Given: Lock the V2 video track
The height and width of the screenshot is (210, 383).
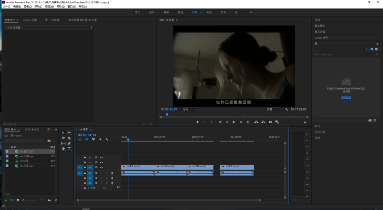Looking at the screenshot, I should (x=85, y=163).
